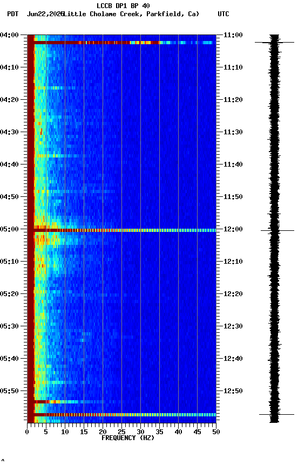Click the '12:50' UTC time label

click(233, 391)
